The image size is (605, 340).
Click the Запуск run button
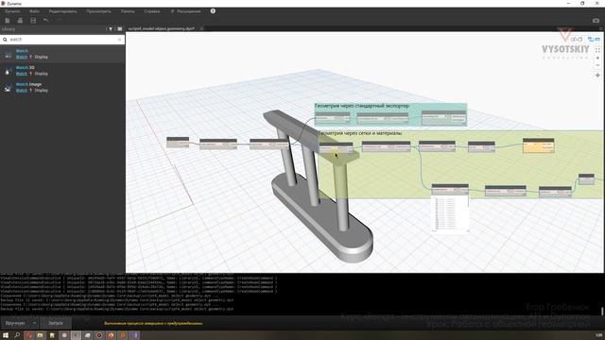[x=56, y=323]
